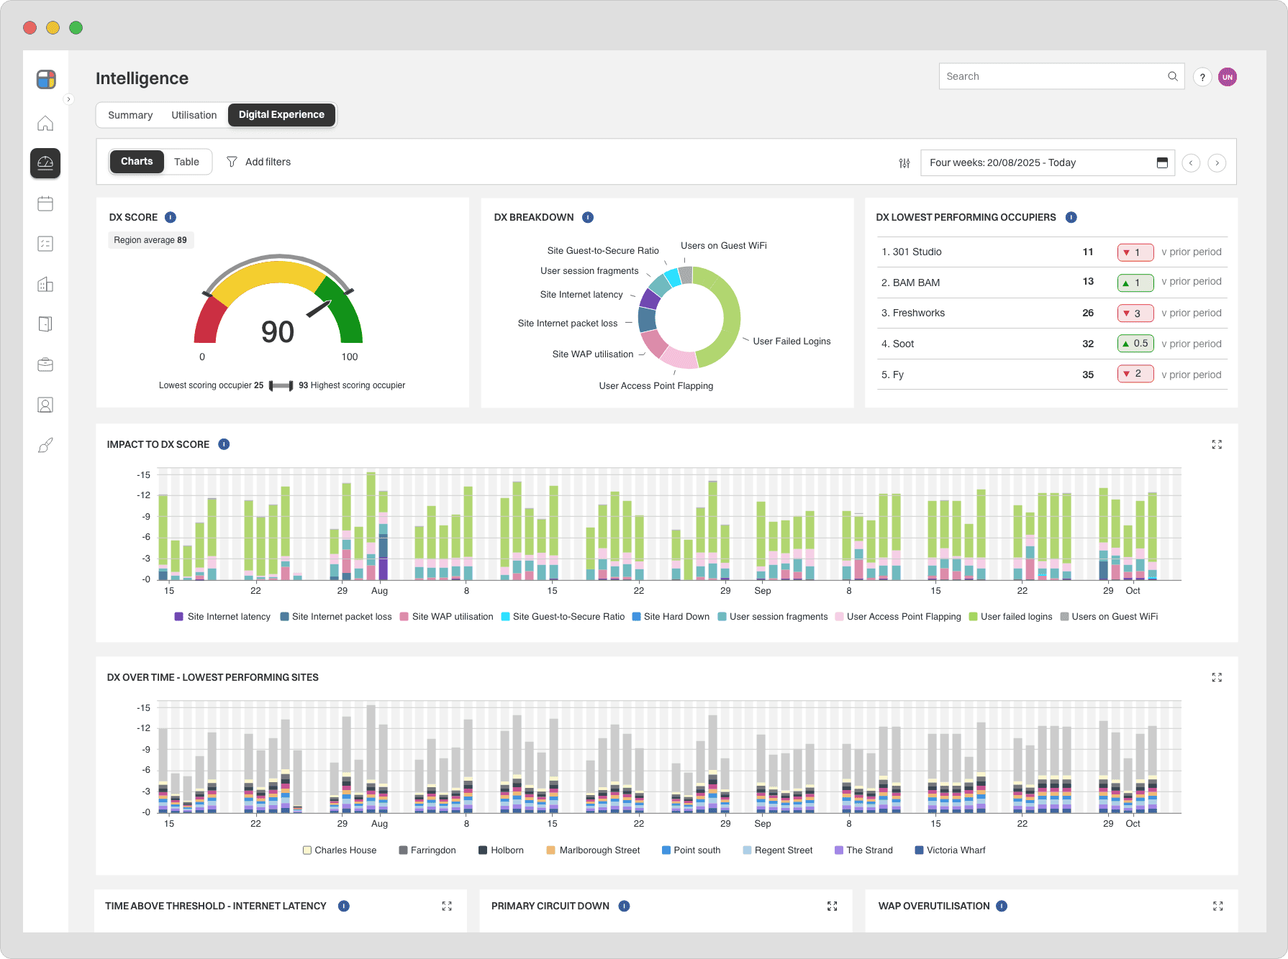Click the calendar icon in sidebar
Image resolution: width=1288 pixels, height=959 pixels.
45,203
